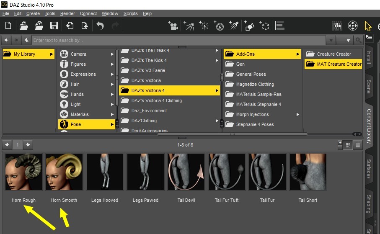The width and height of the screenshot is (380, 234).
Task: Expand the Add-Ons folder arrow
Action: 298,54
